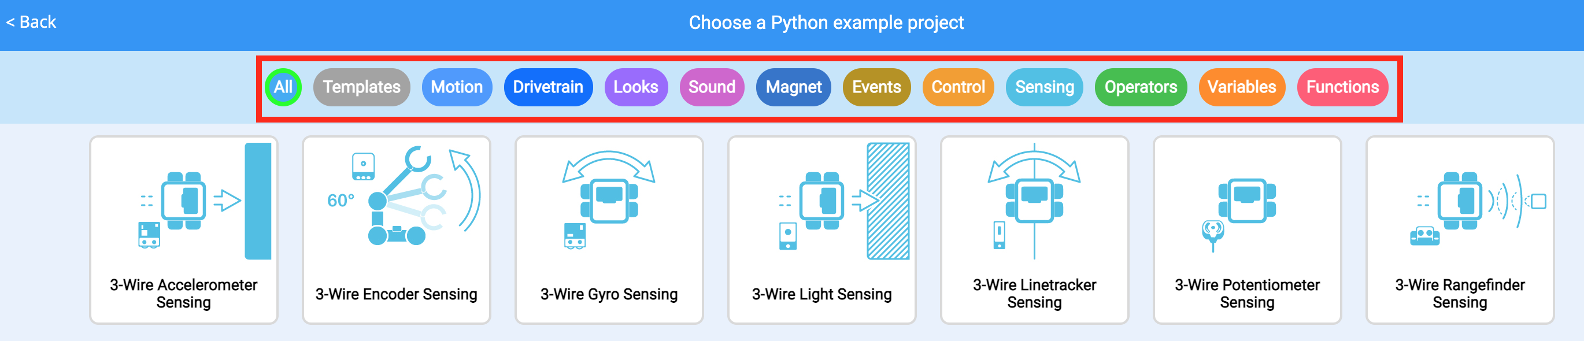The width and height of the screenshot is (1584, 341).
Task: Go back using the Back link
Action: tap(30, 22)
